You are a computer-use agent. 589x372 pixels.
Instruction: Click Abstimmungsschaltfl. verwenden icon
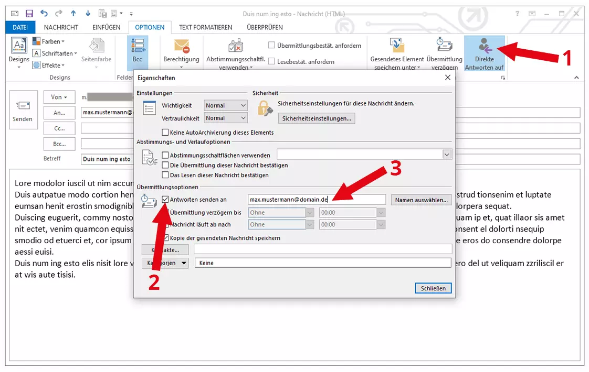coord(236,46)
